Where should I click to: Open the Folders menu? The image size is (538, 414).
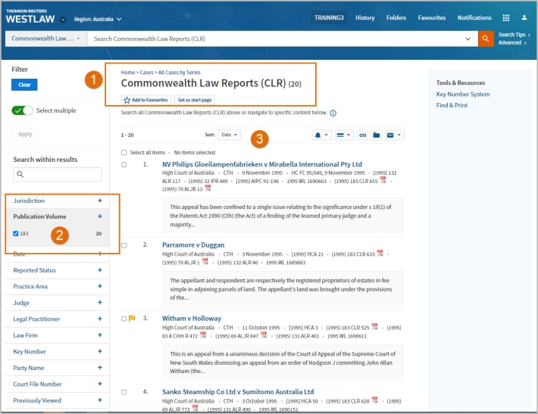pos(396,17)
